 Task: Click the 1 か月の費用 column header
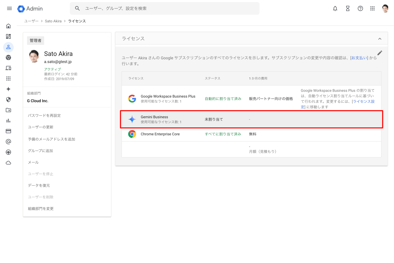tap(258, 78)
